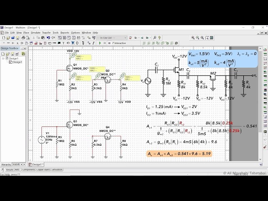Open the In-Use List dropdown
The height and width of the screenshot is (201, 268).
[111, 38]
